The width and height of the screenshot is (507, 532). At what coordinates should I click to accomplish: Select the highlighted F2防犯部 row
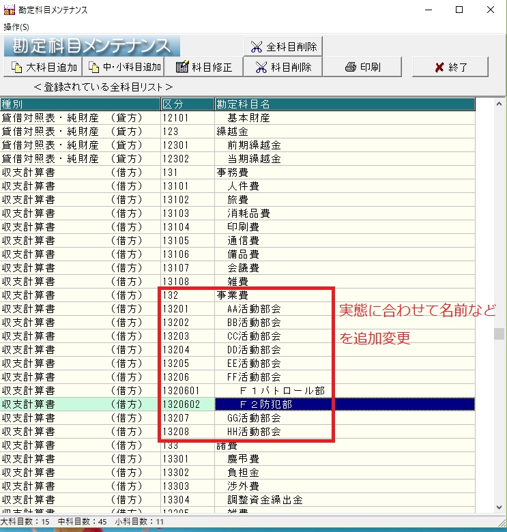click(272, 404)
